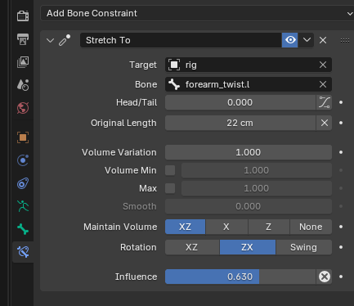The width and height of the screenshot is (354, 306).
Task: Collapse the Stretch To constraint panel
Action: click(x=50, y=40)
